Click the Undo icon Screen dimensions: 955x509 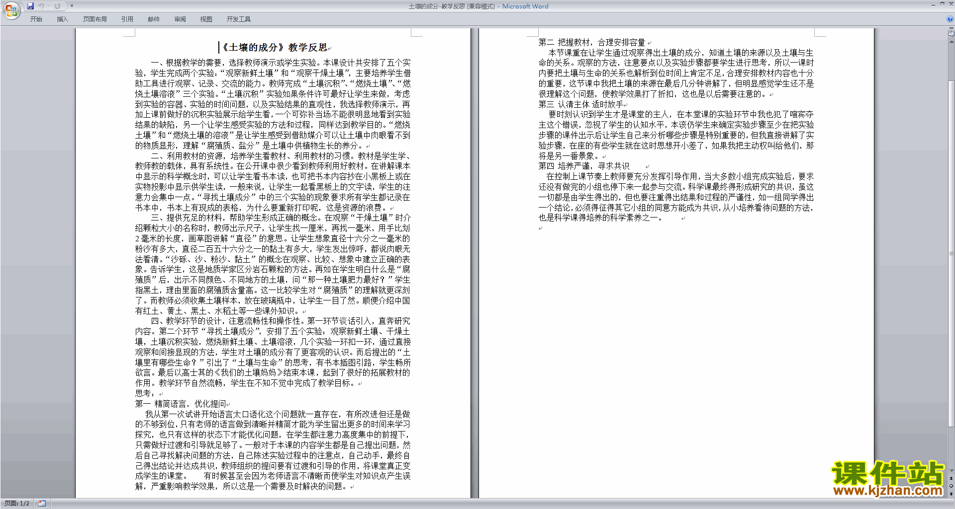click(41, 6)
